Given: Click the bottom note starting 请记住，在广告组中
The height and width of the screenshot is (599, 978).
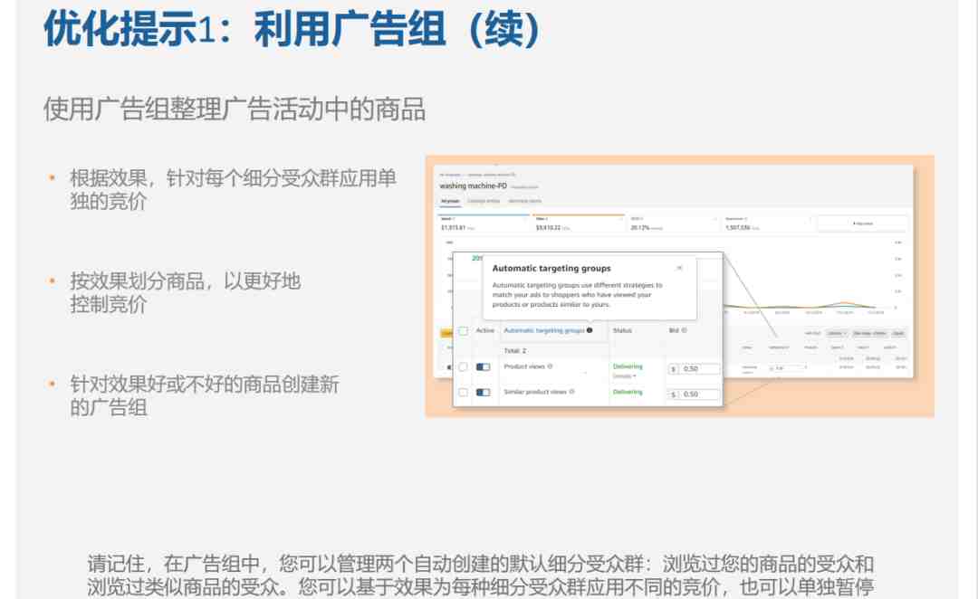Looking at the screenshot, I should coord(480,575).
